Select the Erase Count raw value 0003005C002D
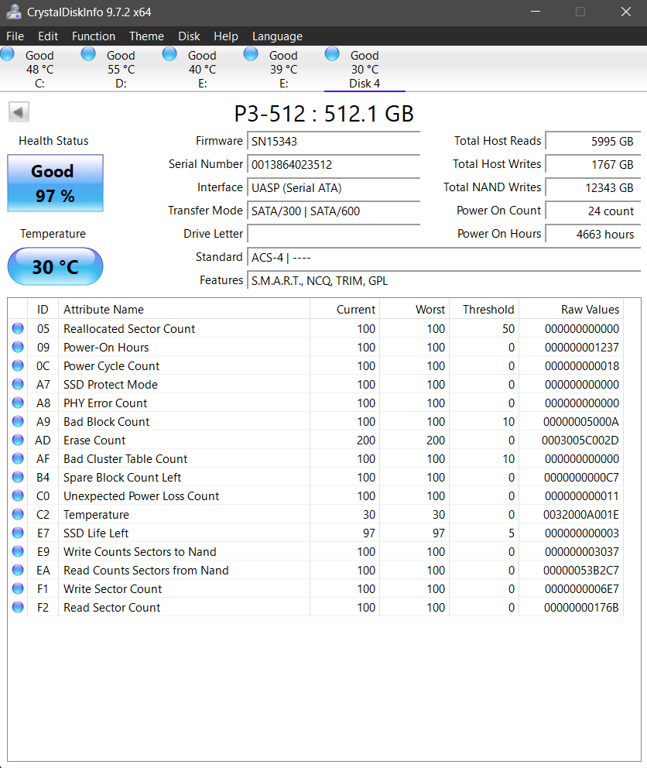Screen dimensions: 647x768 click(x=580, y=441)
